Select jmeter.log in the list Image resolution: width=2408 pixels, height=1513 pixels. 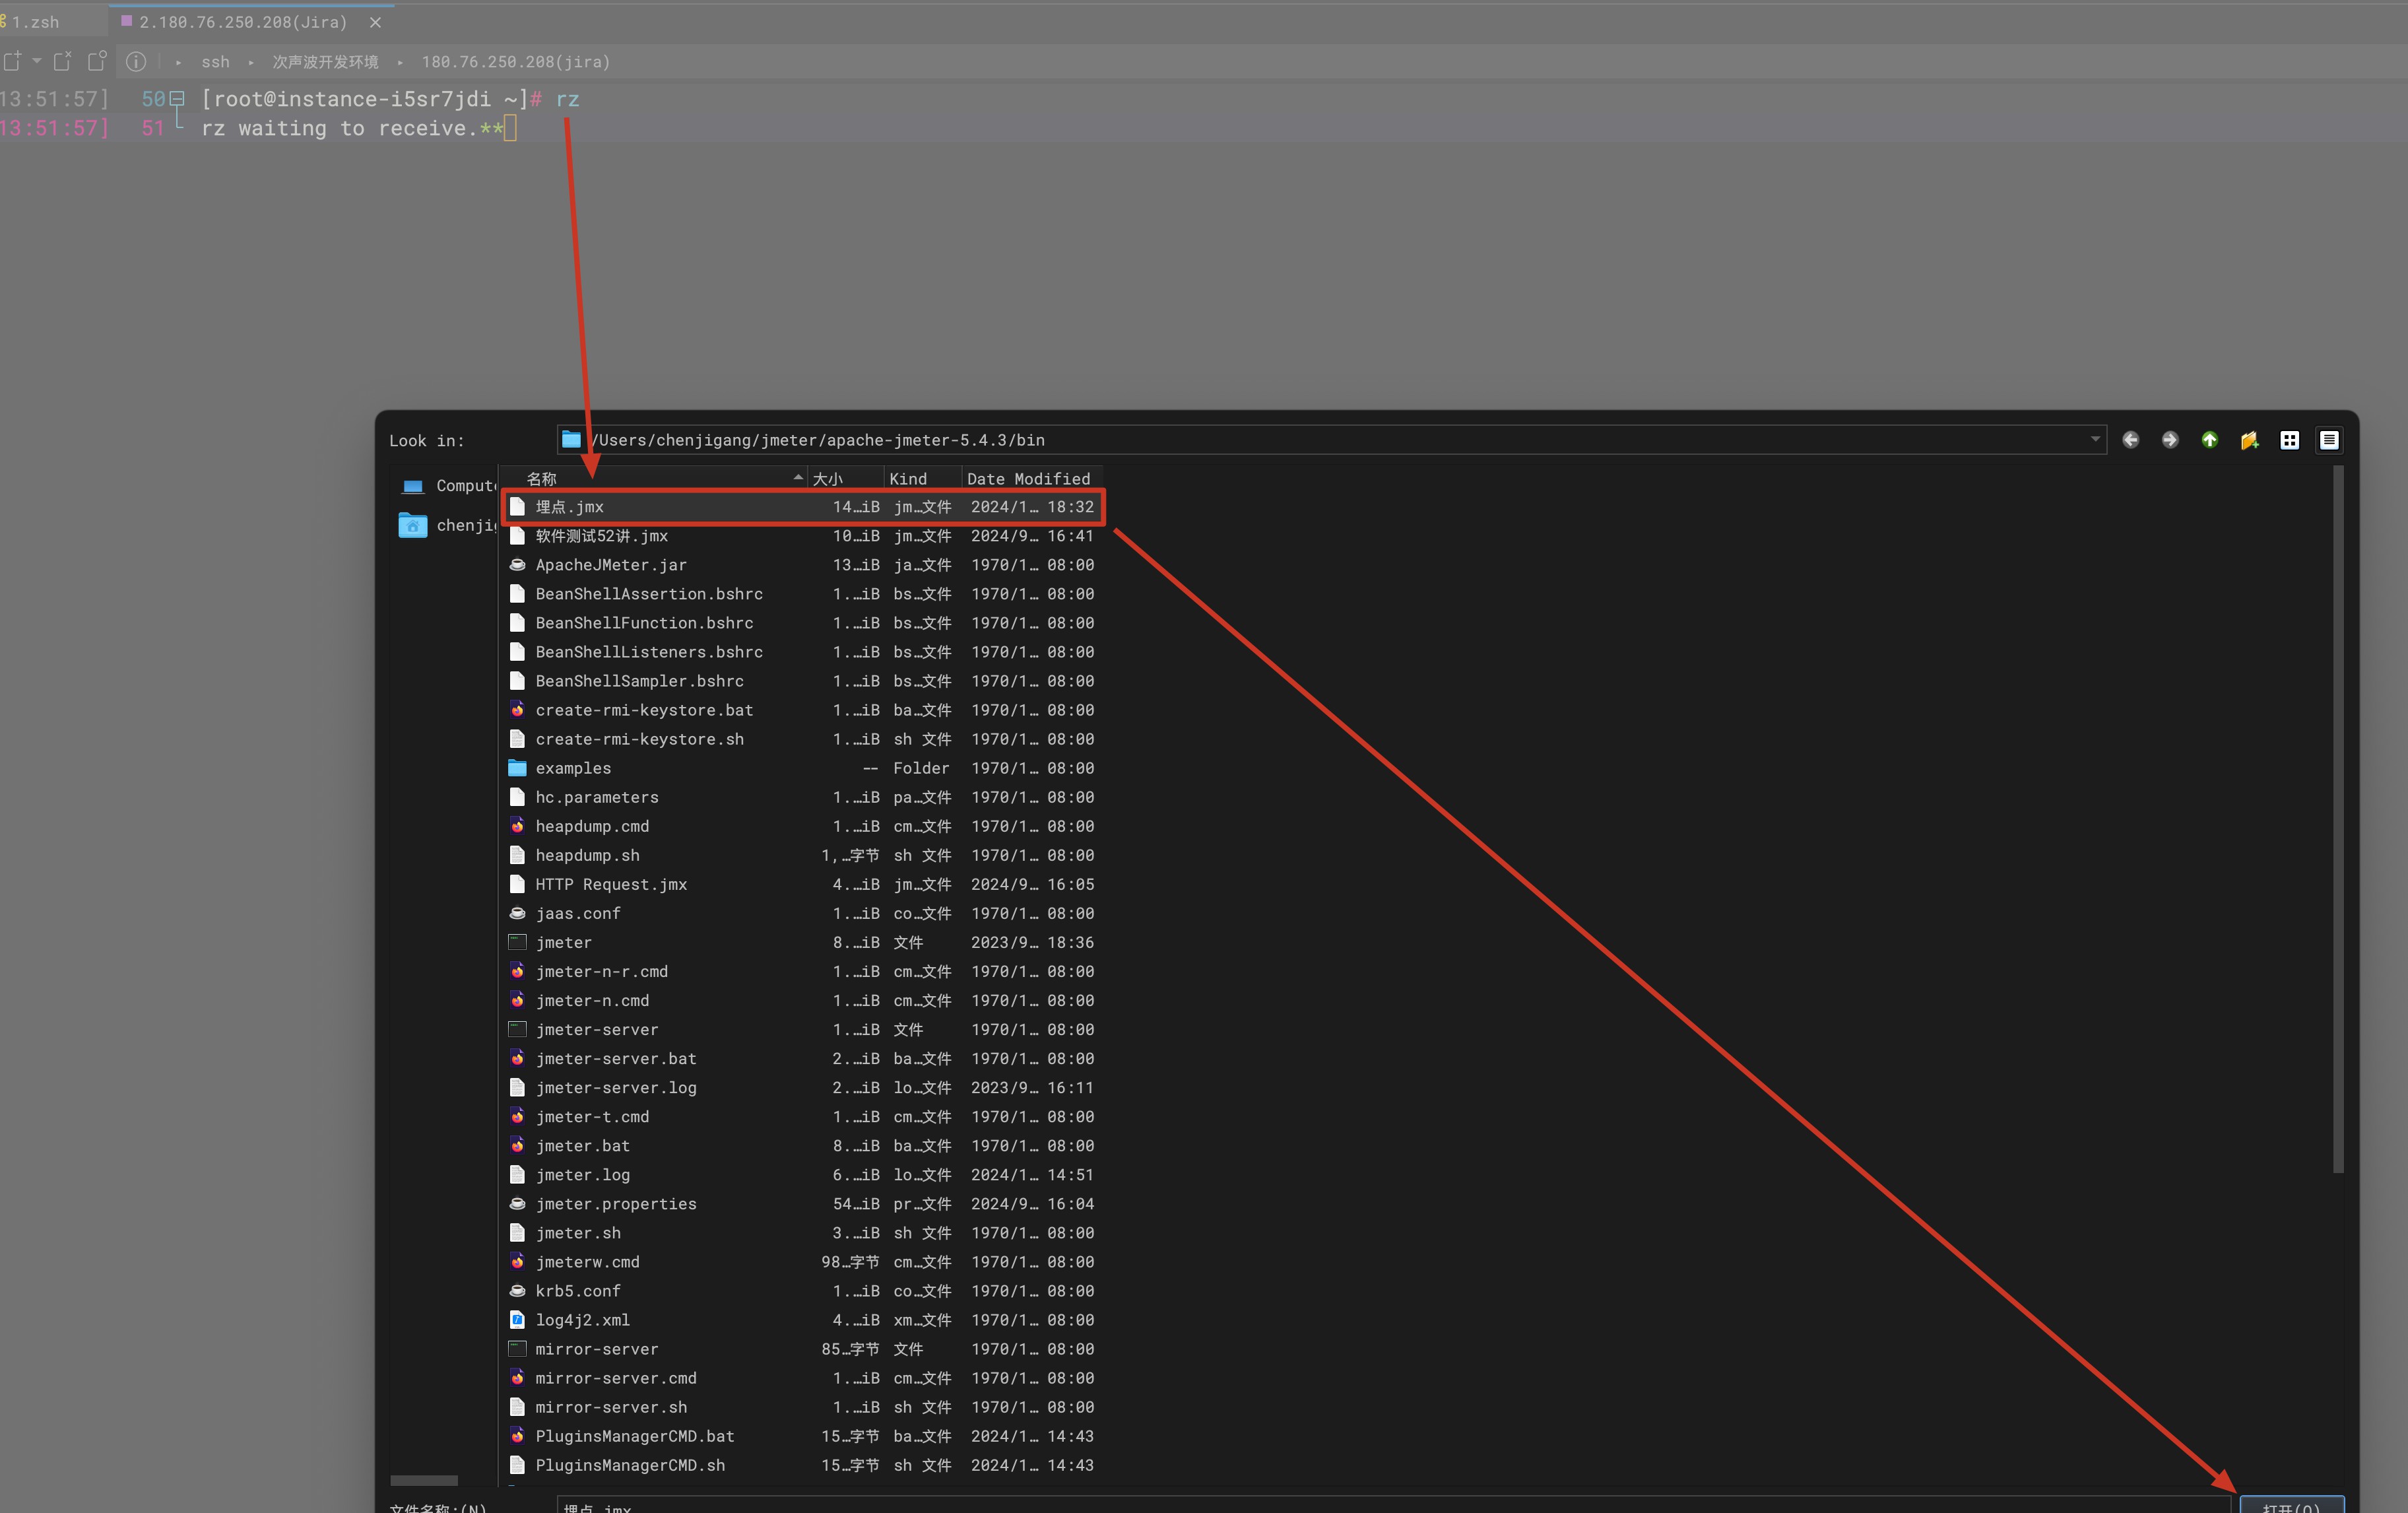pyautogui.click(x=802, y=1175)
